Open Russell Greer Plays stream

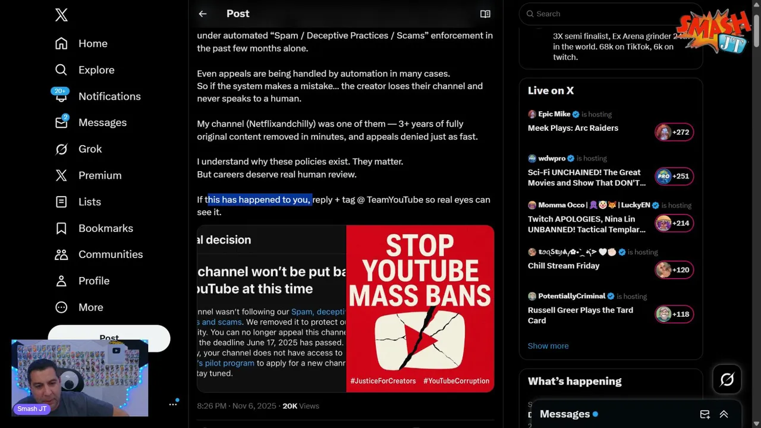point(580,315)
